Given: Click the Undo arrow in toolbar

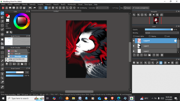Looking at the screenshot, I should pos(30,8).
